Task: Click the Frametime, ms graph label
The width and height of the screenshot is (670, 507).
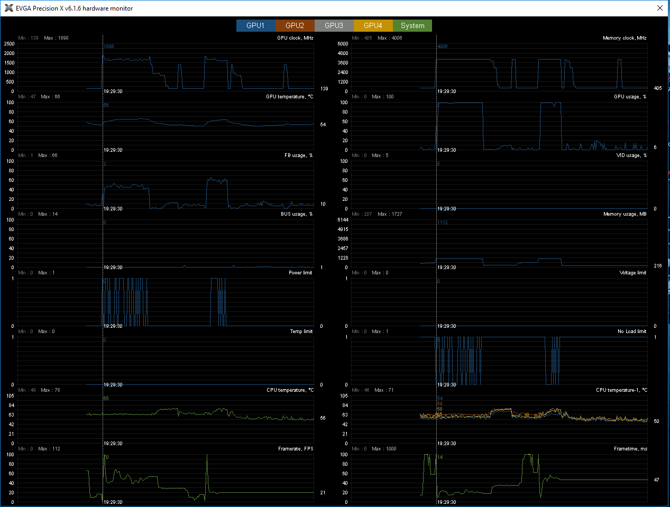Action: [630, 449]
